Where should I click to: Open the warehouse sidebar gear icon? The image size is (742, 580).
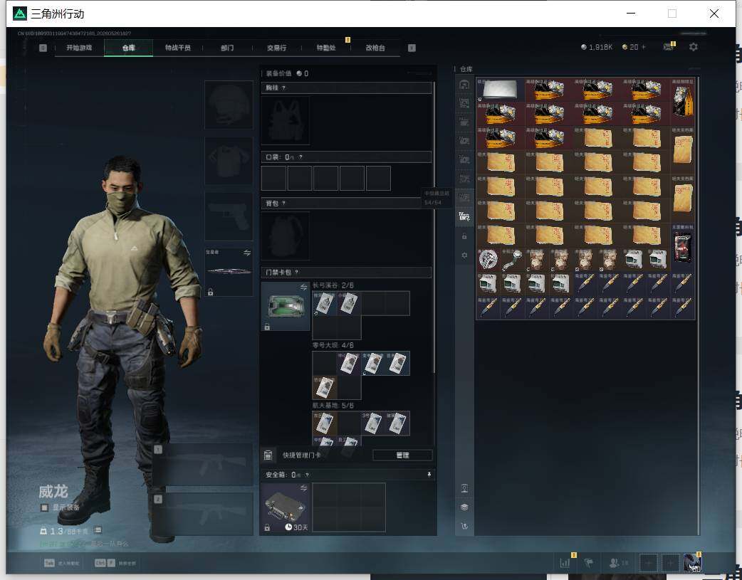click(464, 255)
